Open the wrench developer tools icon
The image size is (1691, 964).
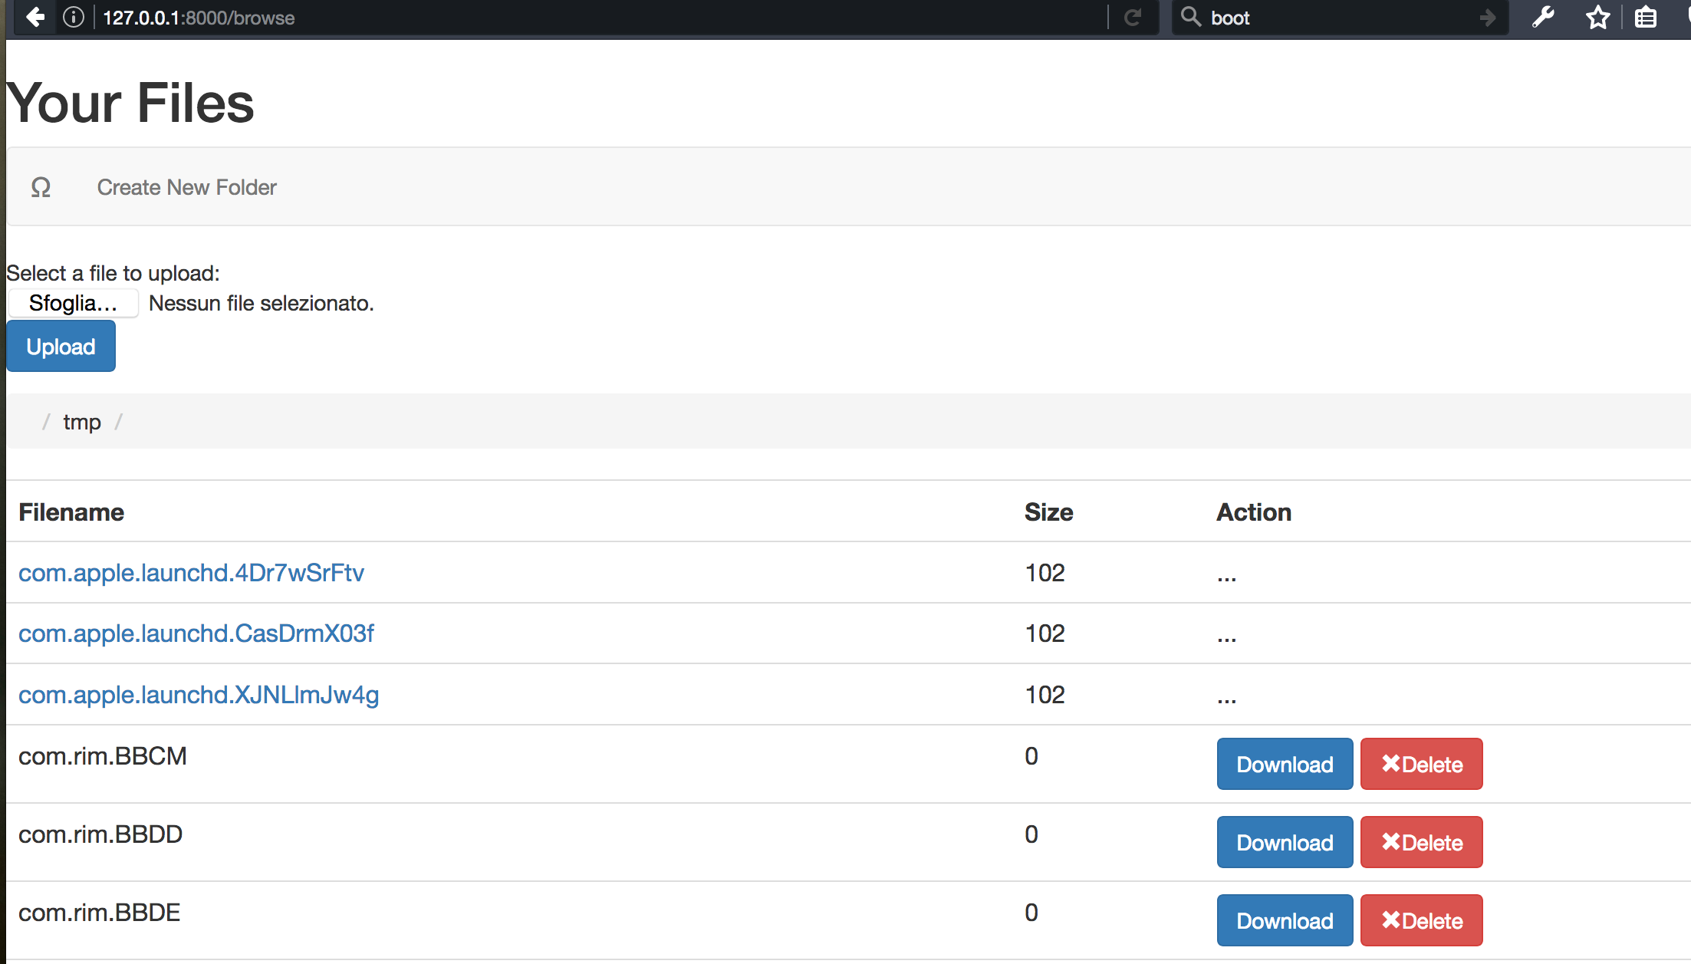click(1543, 17)
